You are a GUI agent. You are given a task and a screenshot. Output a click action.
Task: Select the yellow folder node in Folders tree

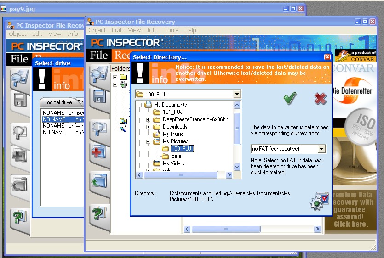pyautogui.click(x=124, y=77)
